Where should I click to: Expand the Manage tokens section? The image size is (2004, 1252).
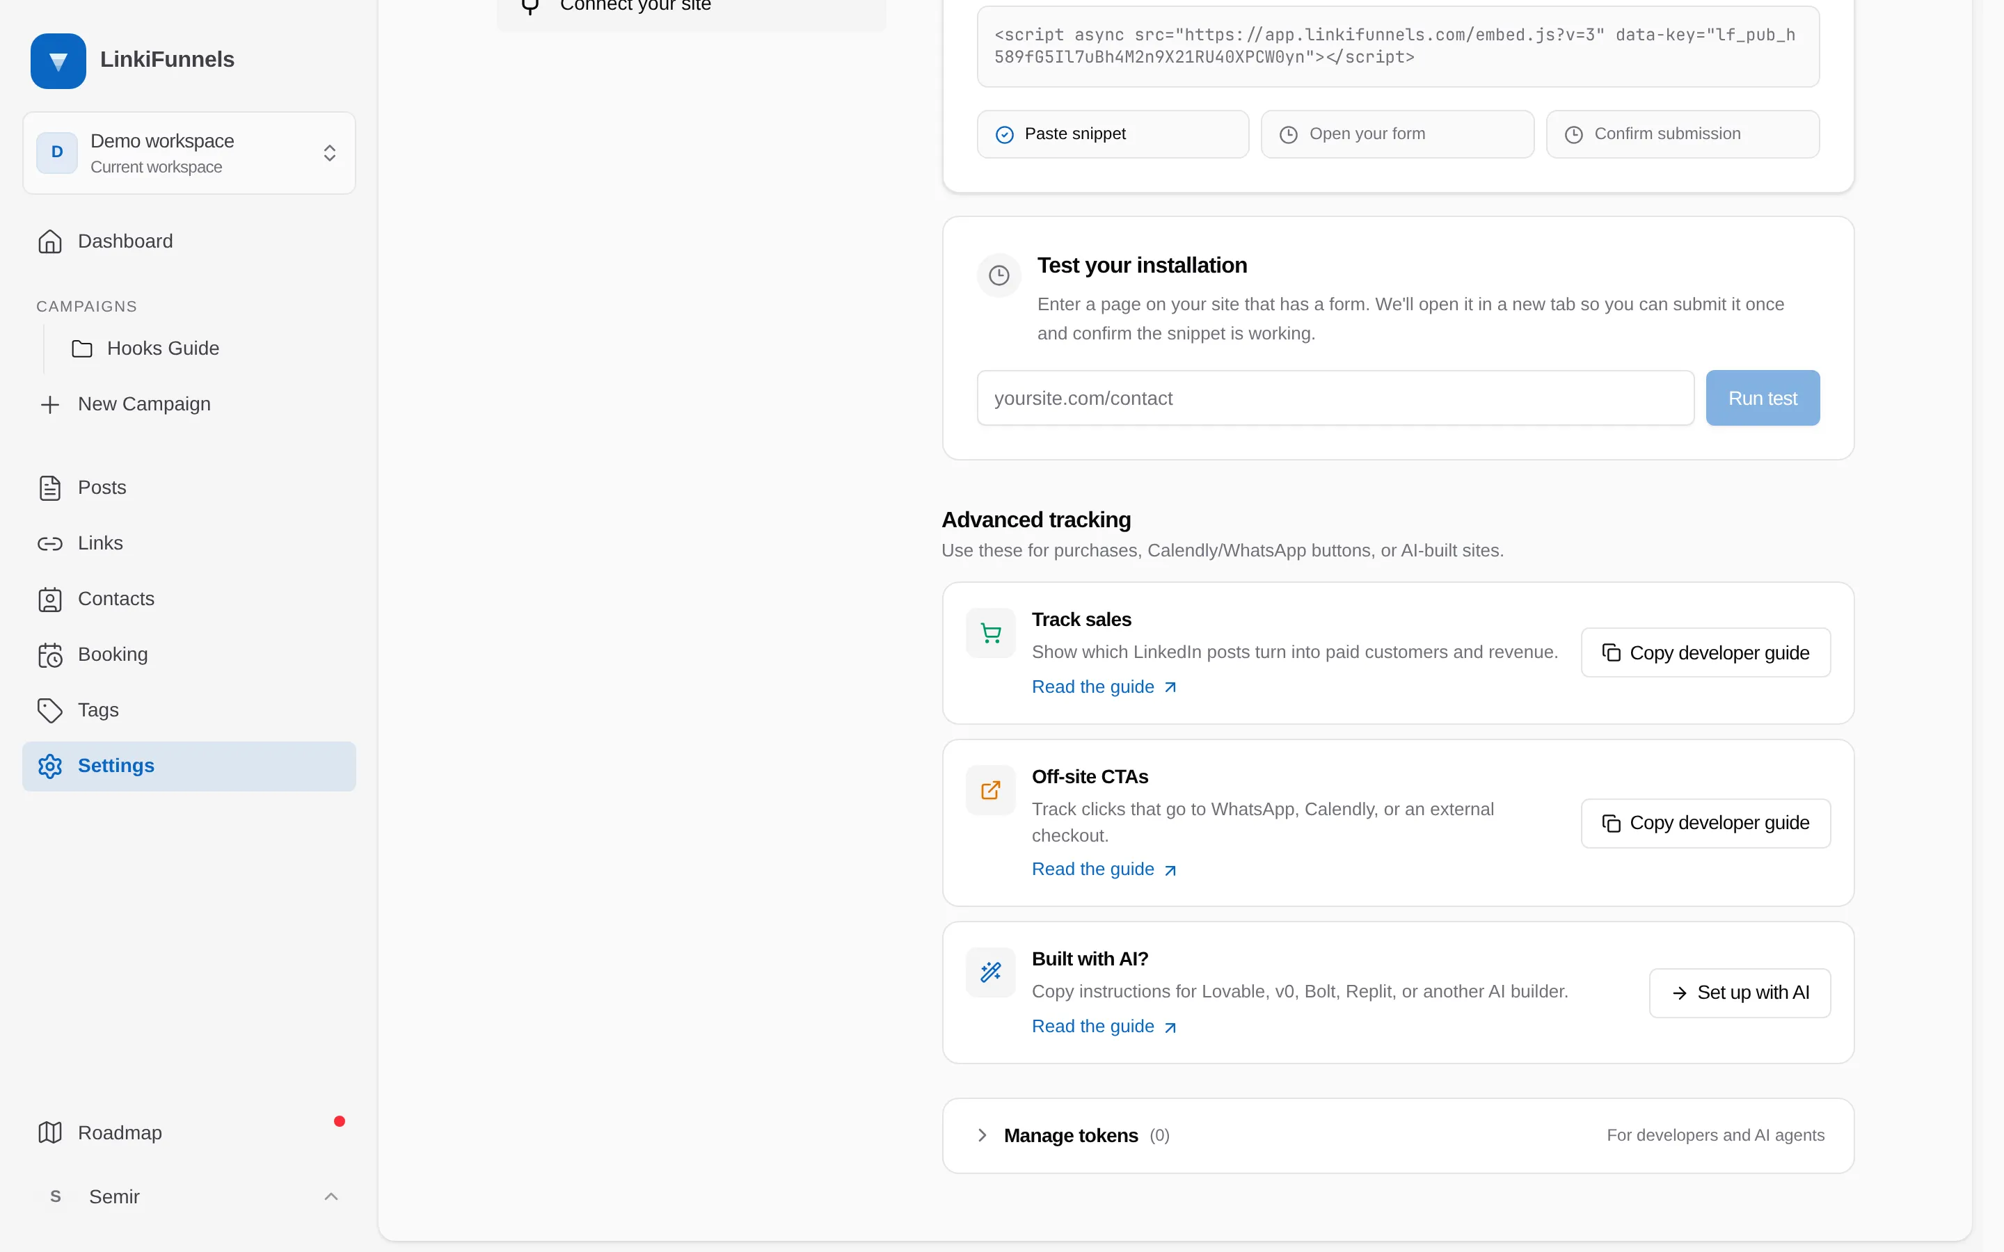pos(1398,1135)
